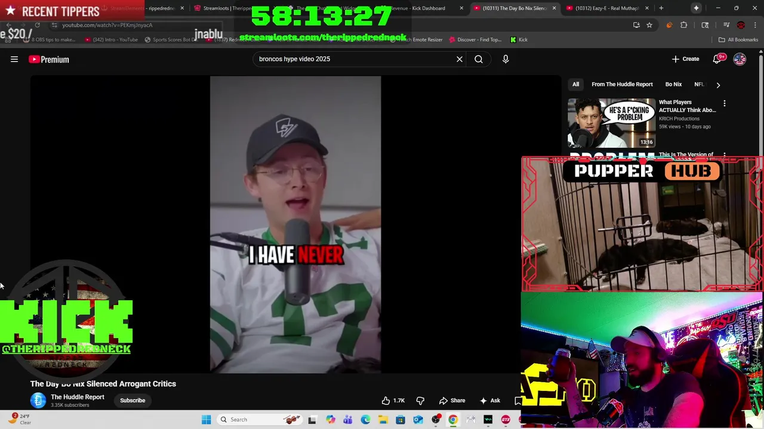Open KRICH Productions channel name
The height and width of the screenshot is (429, 764).
point(679,119)
